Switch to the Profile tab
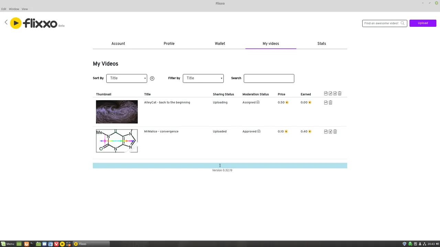Screen dimensions: 440x247 click(x=169, y=44)
